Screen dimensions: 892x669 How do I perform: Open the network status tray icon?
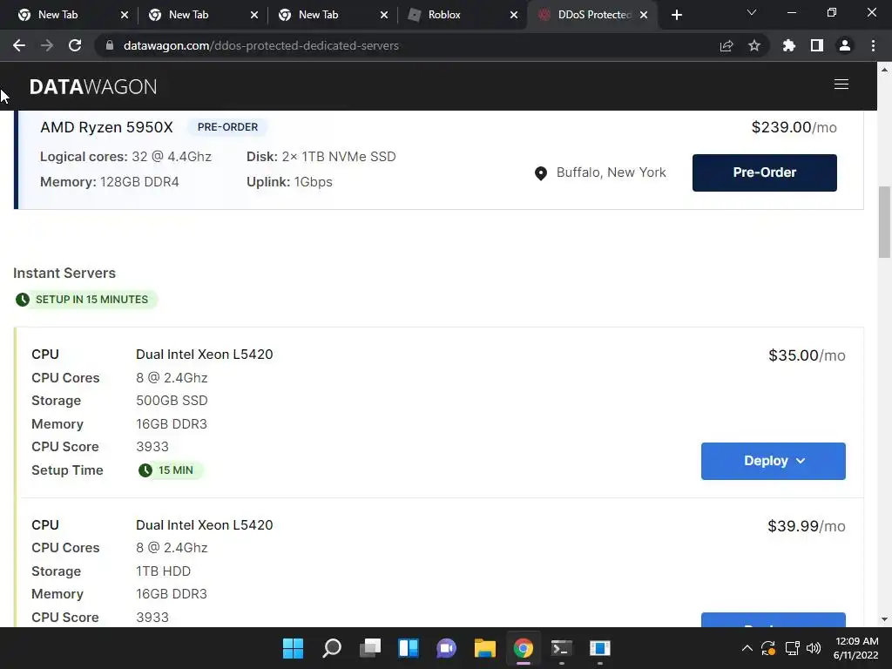[x=792, y=648]
